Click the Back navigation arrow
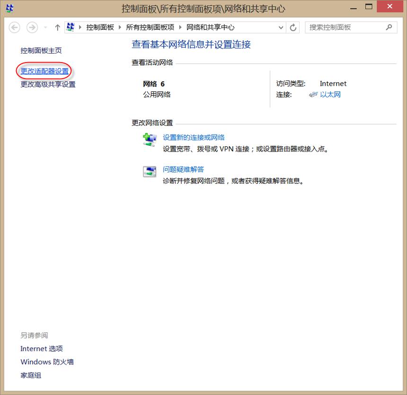407x395 pixels. (x=15, y=27)
